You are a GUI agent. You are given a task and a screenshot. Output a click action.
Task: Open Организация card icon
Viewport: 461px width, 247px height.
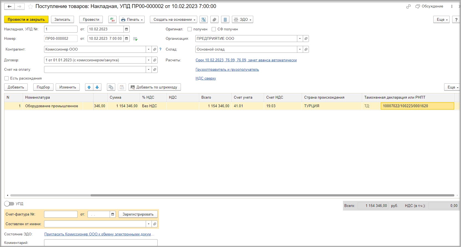306,38
